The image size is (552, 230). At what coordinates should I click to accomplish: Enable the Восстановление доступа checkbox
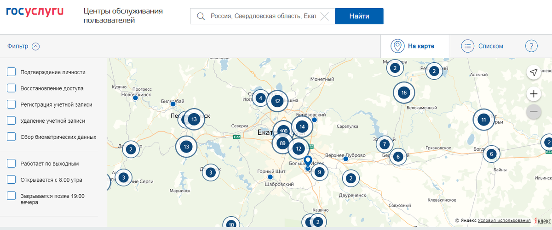[x=11, y=88]
